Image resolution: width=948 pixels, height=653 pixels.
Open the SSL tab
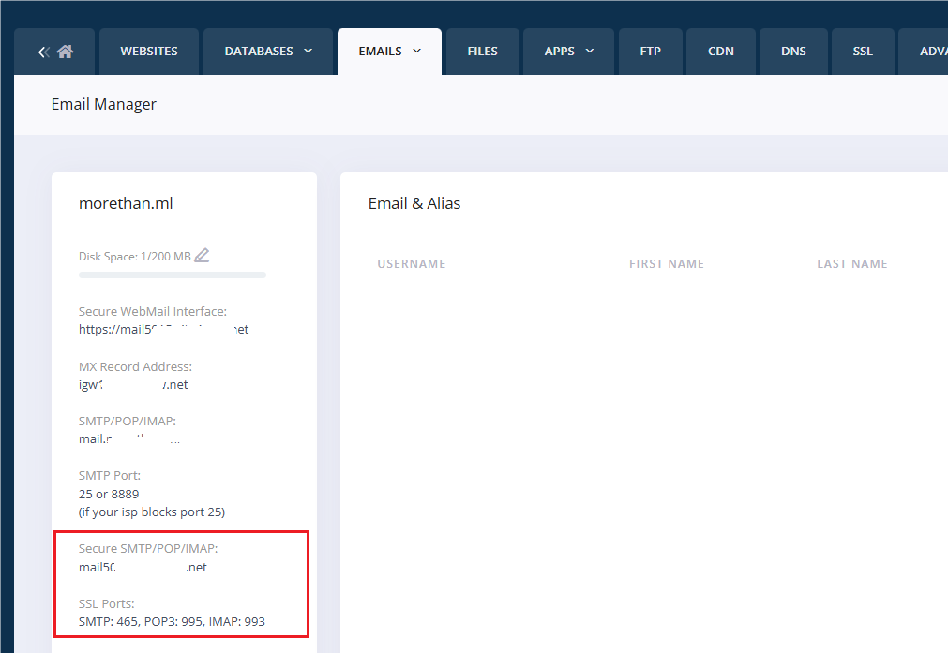[x=862, y=51]
